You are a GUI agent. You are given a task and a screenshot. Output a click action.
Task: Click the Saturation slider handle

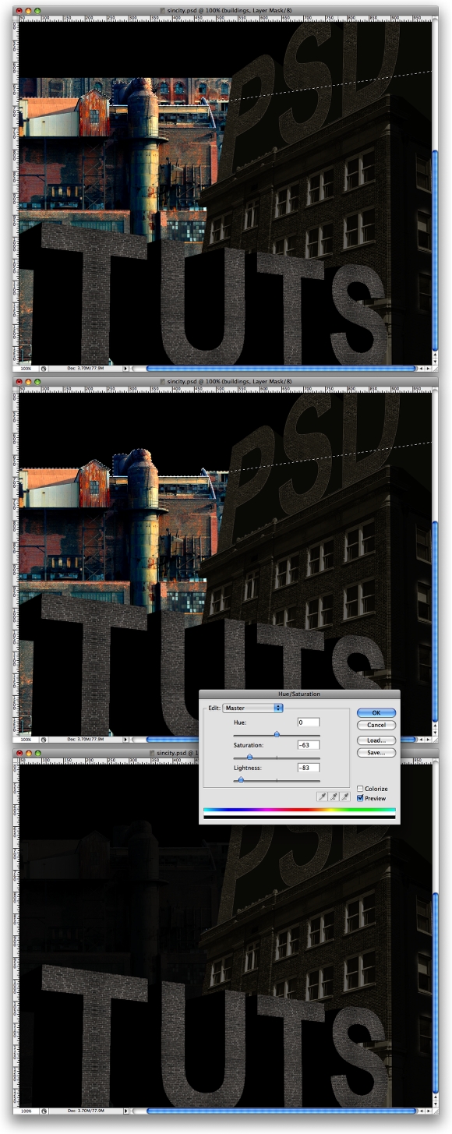pos(249,756)
